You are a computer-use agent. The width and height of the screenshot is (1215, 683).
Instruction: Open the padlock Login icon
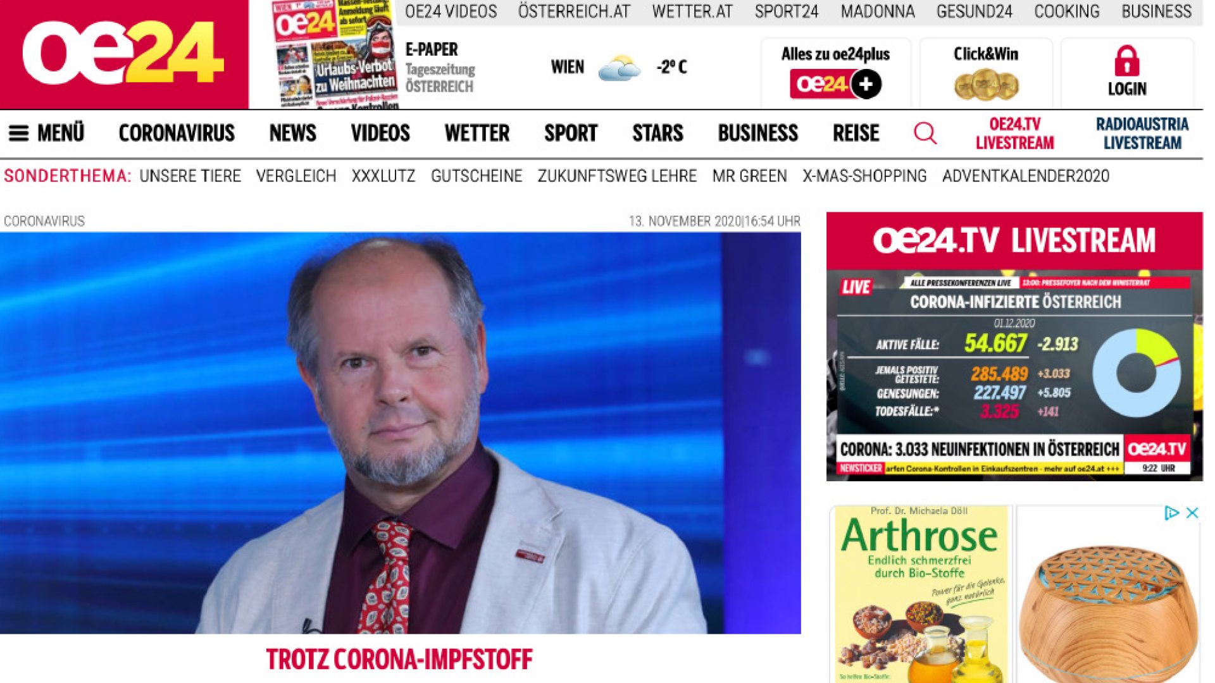click(1126, 61)
